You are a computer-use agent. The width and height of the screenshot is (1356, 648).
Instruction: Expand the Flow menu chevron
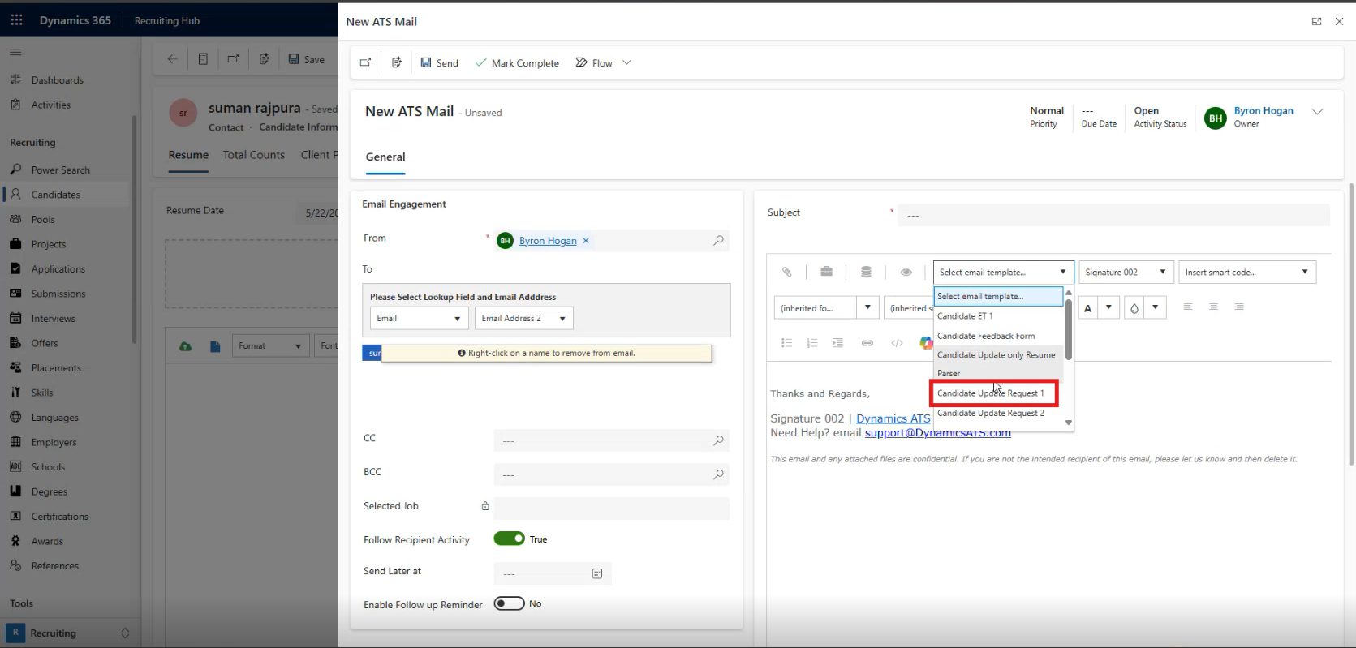point(626,62)
